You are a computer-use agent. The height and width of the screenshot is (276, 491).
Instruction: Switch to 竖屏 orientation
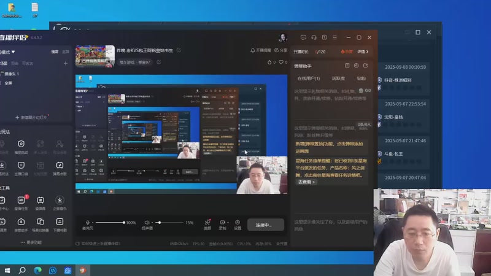pos(66,52)
